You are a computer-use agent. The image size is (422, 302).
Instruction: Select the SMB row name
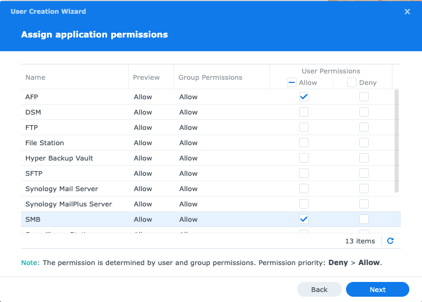click(33, 220)
